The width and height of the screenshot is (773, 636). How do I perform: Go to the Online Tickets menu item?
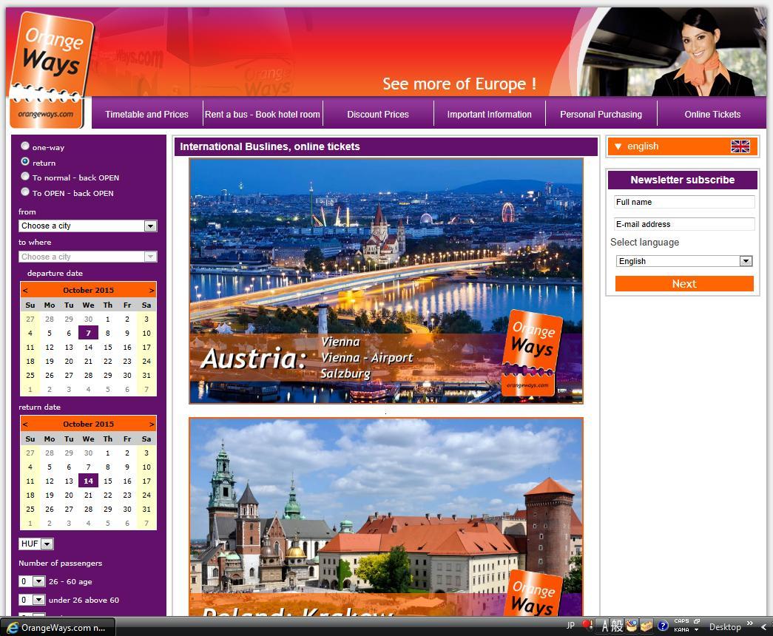coord(712,115)
